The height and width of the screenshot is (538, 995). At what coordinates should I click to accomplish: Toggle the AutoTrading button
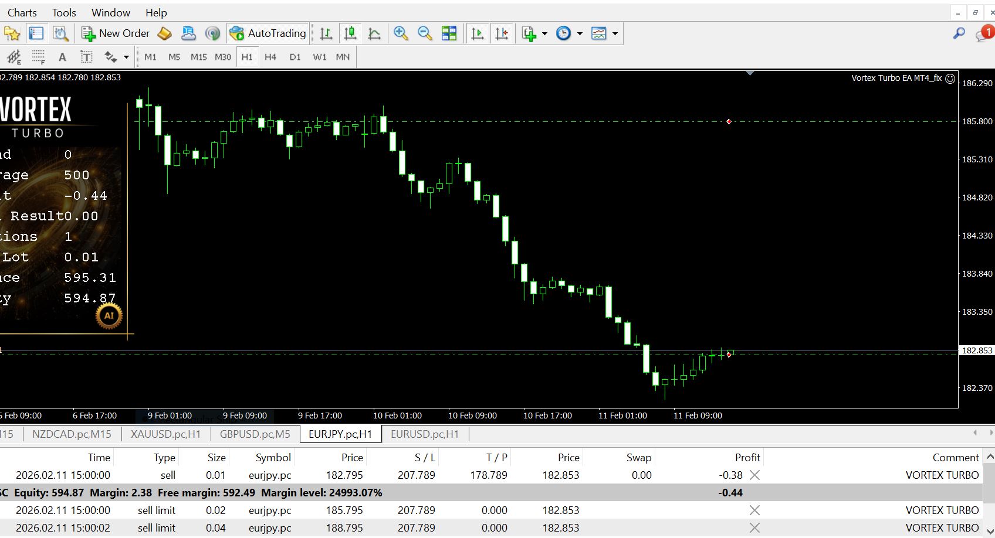pyautogui.click(x=268, y=33)
